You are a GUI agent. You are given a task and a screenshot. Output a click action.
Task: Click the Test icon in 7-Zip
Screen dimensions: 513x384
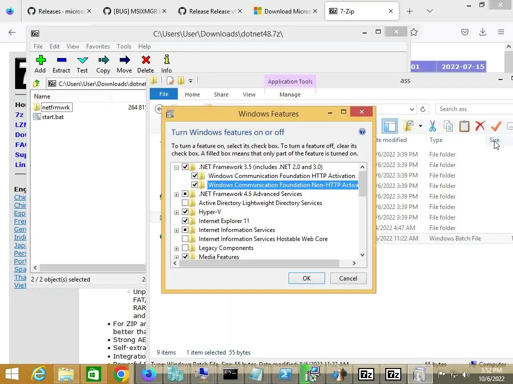coord(83,60)
